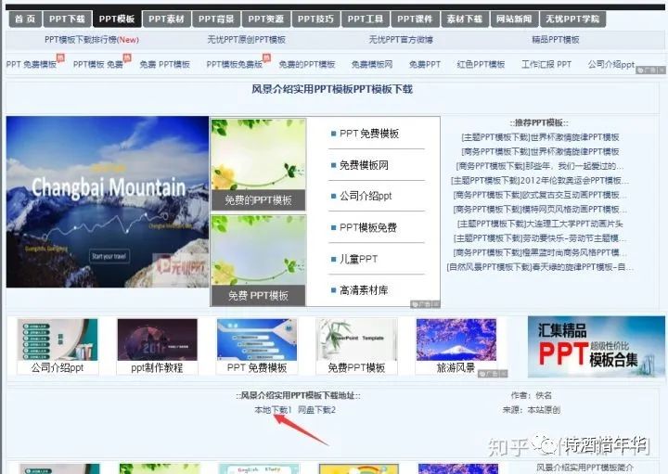Click the 免费模板网 entry in ad list

click(364, 165)
